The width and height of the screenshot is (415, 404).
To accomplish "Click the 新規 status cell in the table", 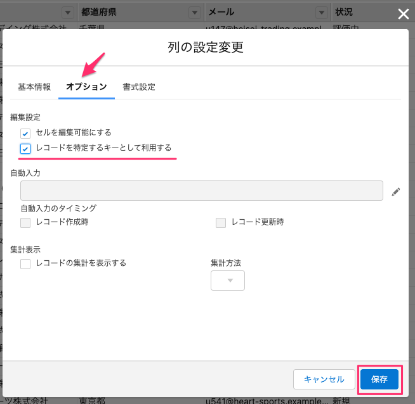I will (x=341, y=401).
